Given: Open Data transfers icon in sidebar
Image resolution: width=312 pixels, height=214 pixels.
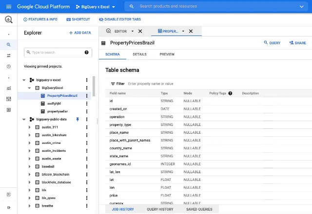Looking at the screenshot, I should click(9, 55).
